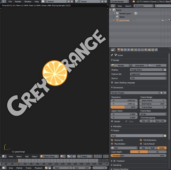Enable the Placeholders checkbox
Image resolution: width=171 pixels, height=170 pixels.
point(112,144)
